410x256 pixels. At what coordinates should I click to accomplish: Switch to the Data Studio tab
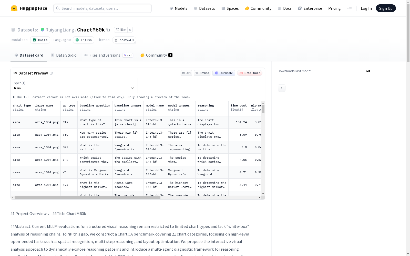click(x=64, y=55)
